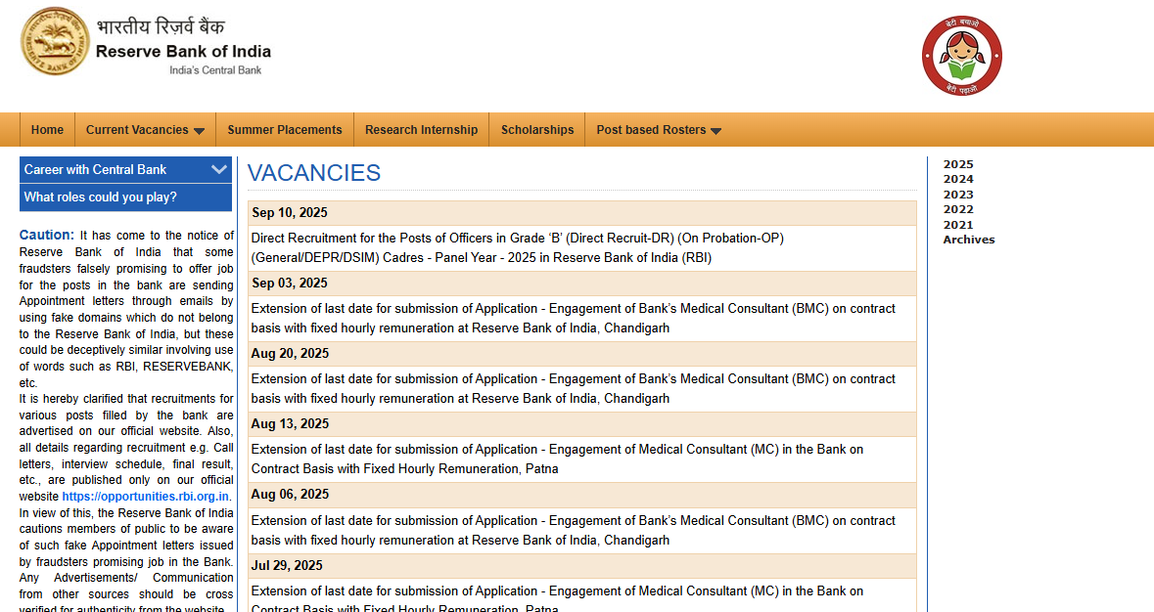Open the Current Vacancies dropdown
Screen dimensions: 1154x612
[x=145, y=129]
